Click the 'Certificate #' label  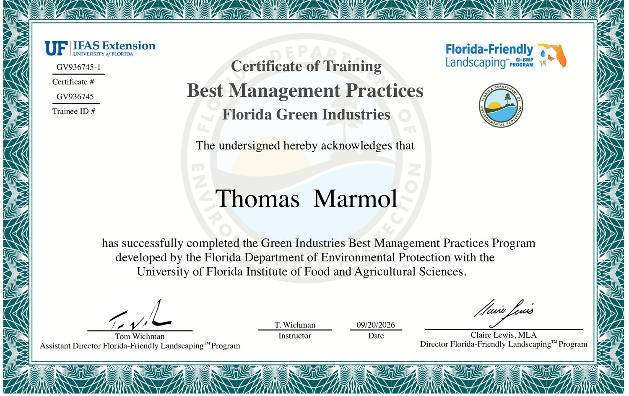pyautogui.click(x=73, y=82)
